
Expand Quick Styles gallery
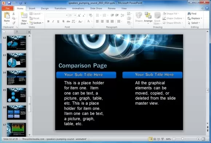point(157,18)
